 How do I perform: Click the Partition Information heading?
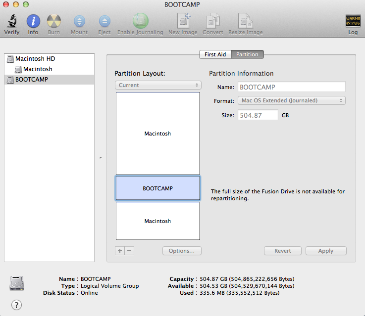point(241,73)
